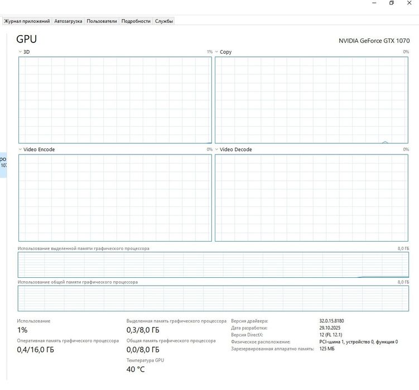Viewport: 419px width, 390px height.
Task: Click the Video Encode utilization graph
Action: 115,198
